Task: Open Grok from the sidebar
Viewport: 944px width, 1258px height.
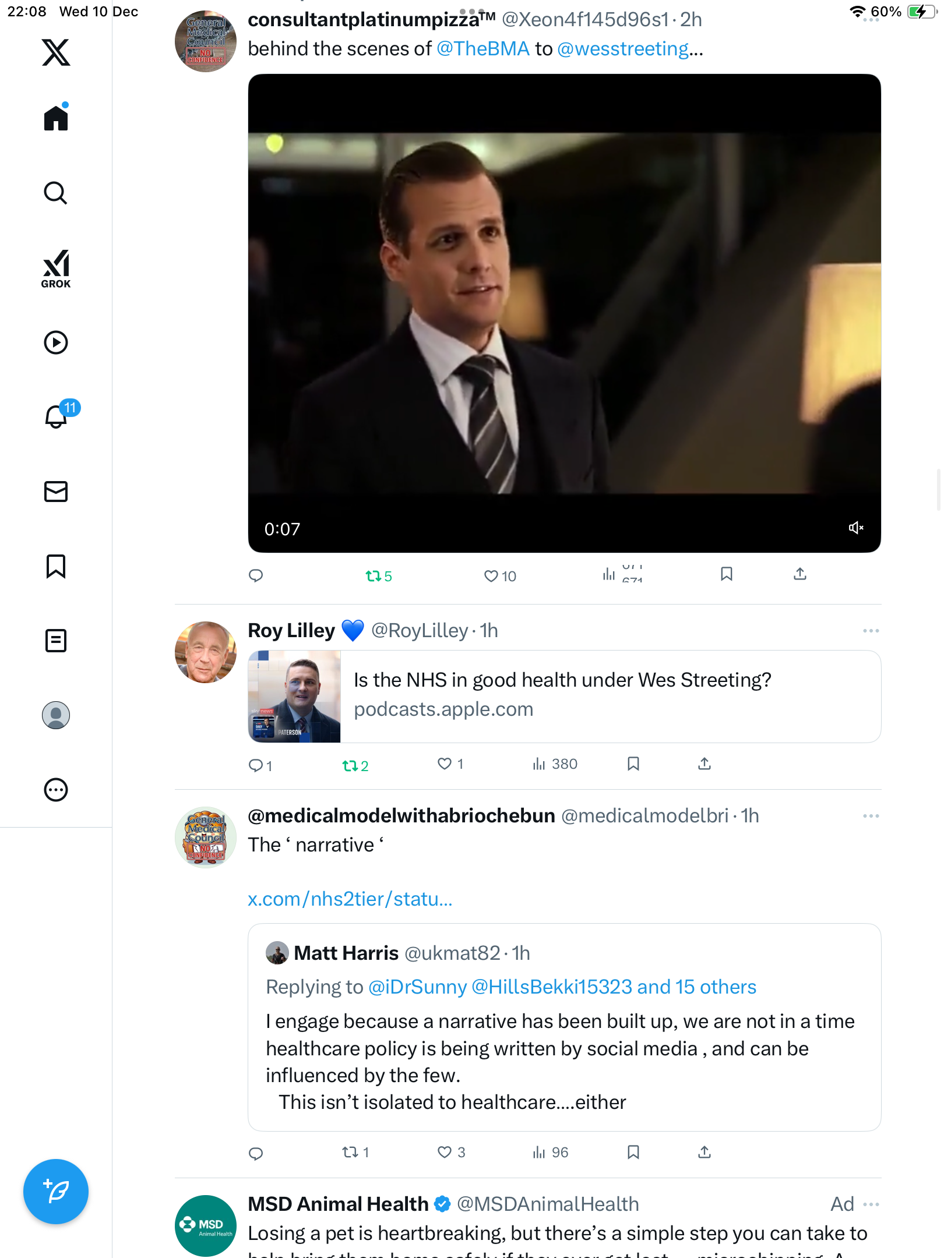Action: click(x=56, y=268)
